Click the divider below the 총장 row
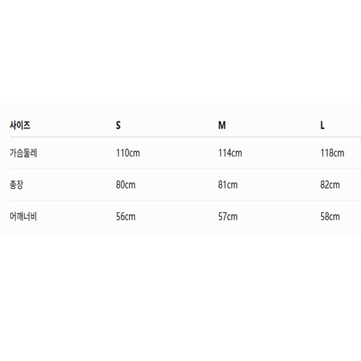 tap(185, 200)
